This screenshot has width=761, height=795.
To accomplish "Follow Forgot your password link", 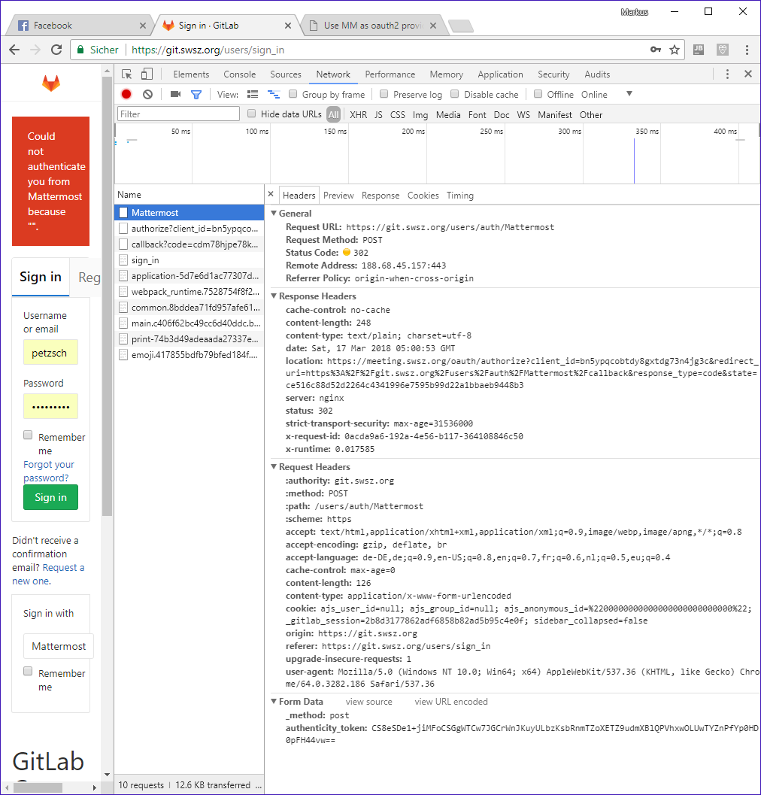I will tap(48, 471).
